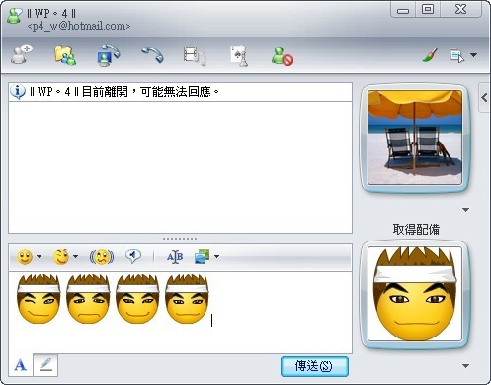Open the share files folder icon
This screenshot has height=385, width=491.
click(65, 55)
